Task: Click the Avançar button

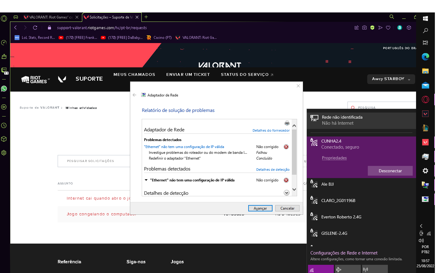Action: [x=260, y=208]
